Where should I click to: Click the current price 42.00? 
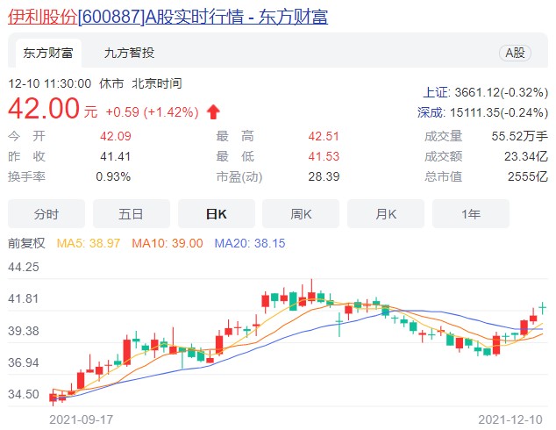pyautogui.click(x=44, y=108)
